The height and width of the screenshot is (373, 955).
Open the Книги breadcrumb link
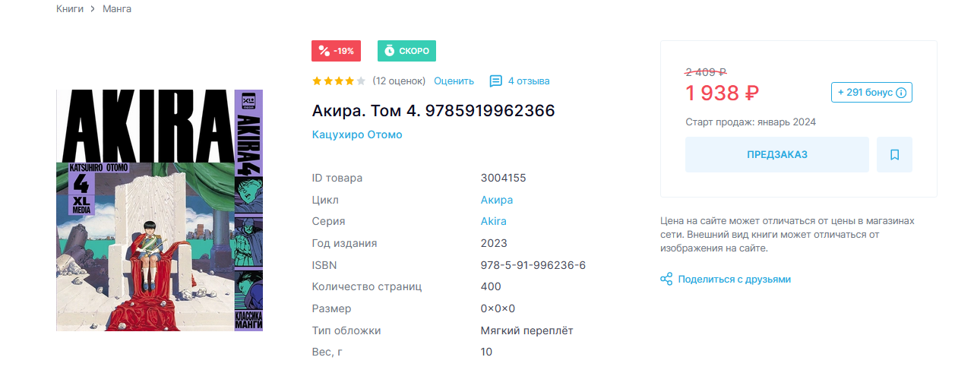point(70,9)
